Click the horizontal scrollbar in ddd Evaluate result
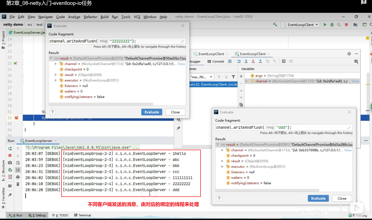 pos(267,190)
